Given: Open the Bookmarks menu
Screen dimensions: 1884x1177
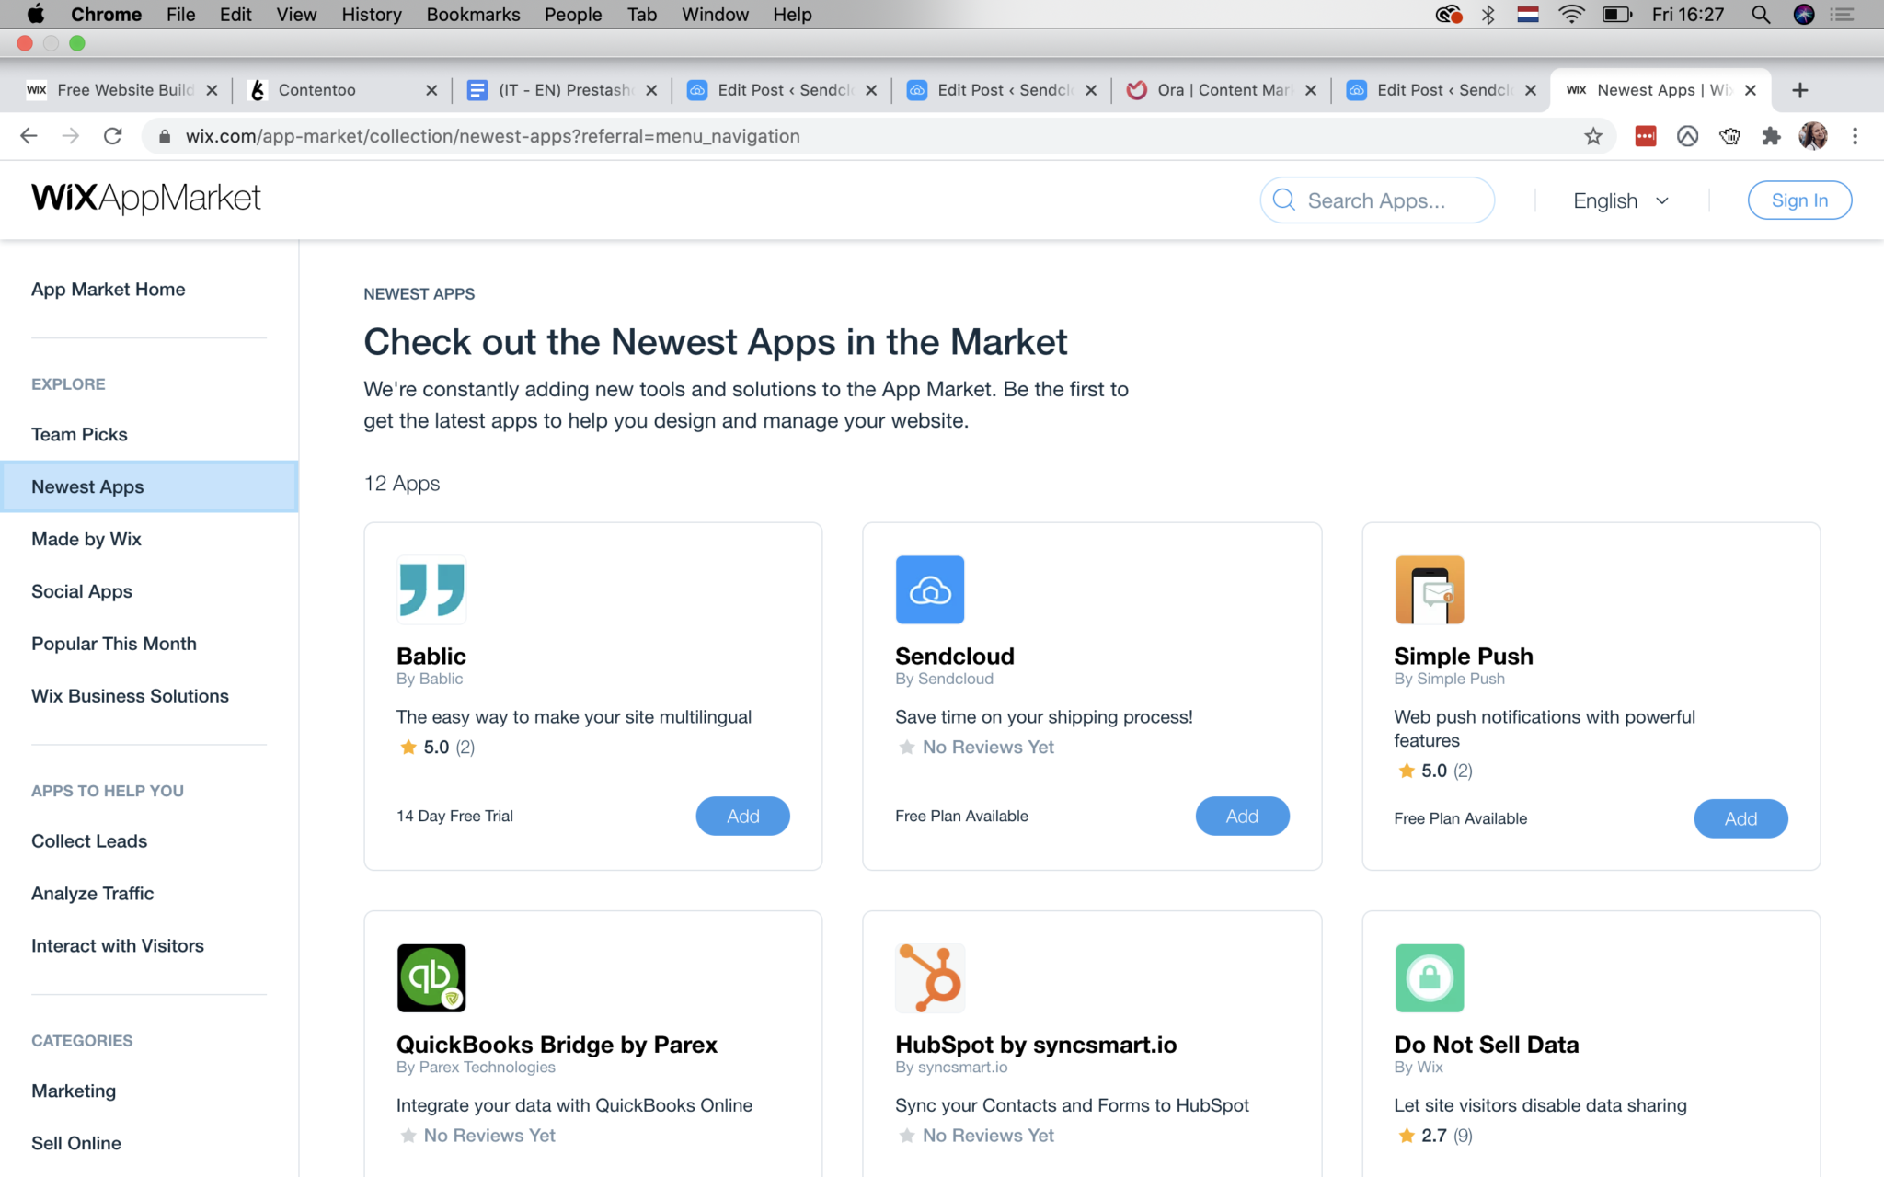Looking at the screenshot, I should tap(473, 14).
